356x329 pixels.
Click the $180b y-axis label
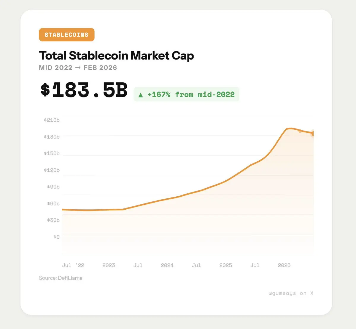[x=52, y=137]
